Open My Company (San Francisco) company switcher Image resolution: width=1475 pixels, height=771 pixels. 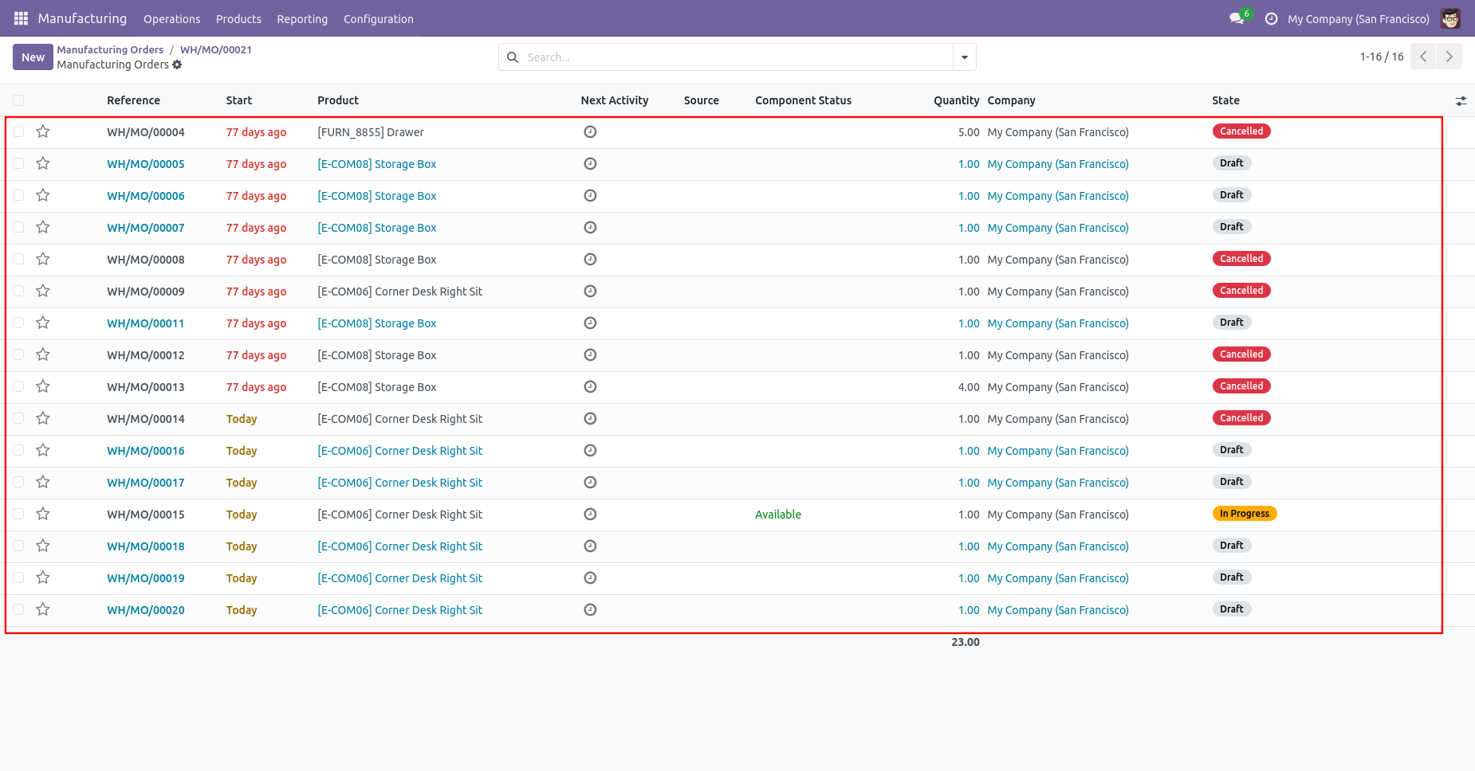click(x=1358, y=18)
